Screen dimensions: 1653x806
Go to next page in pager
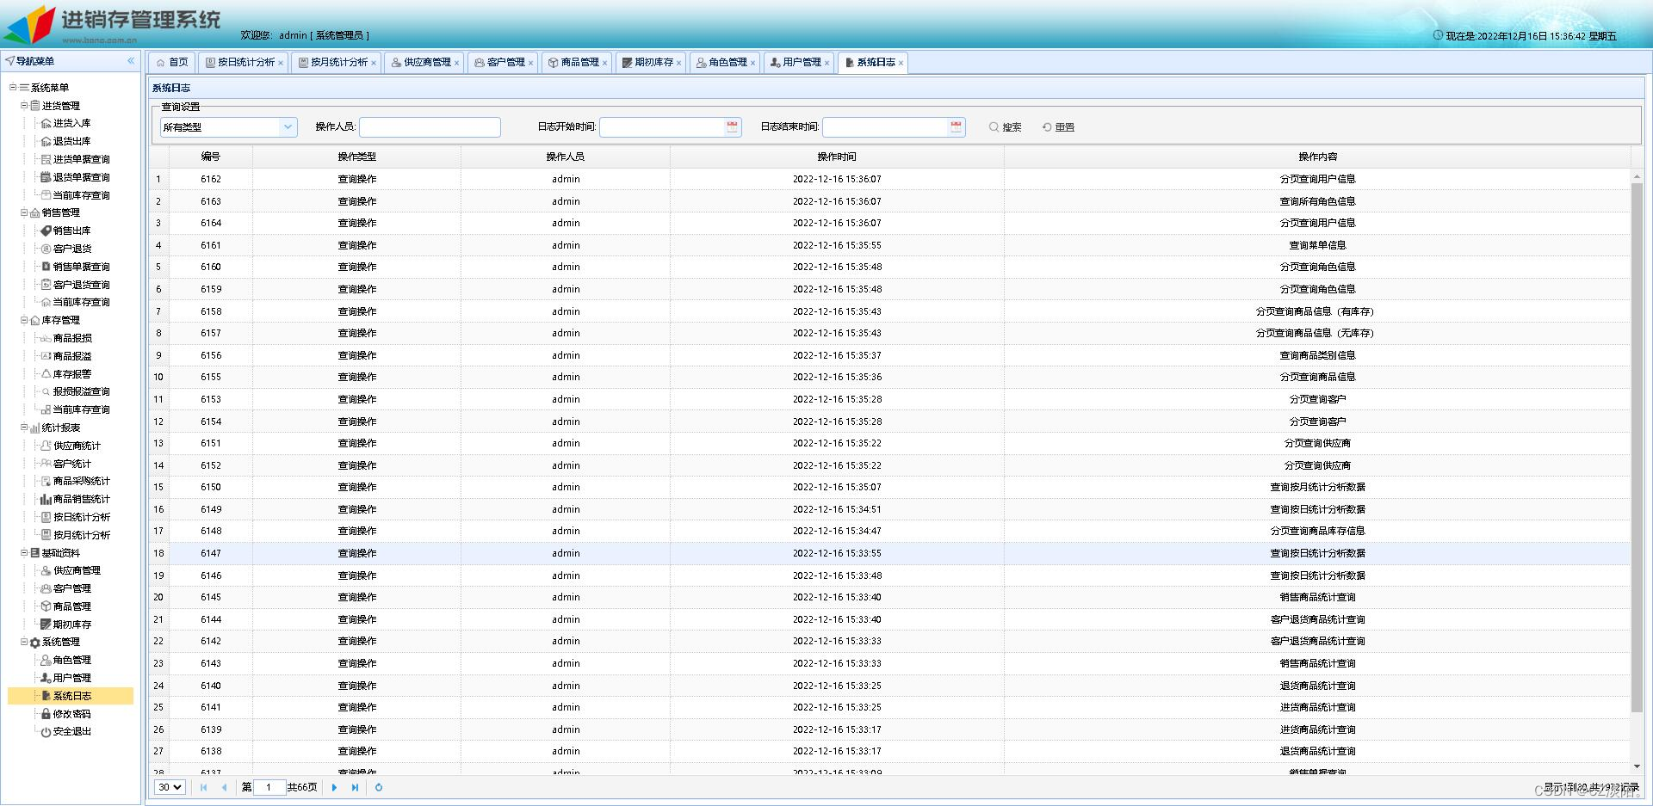coord(334,787)
